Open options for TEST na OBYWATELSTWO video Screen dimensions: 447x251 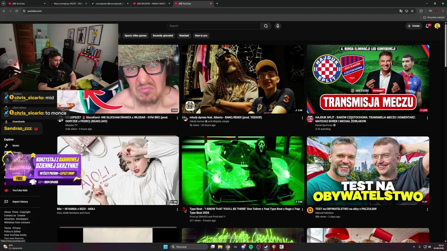click(x=427, y=209)
